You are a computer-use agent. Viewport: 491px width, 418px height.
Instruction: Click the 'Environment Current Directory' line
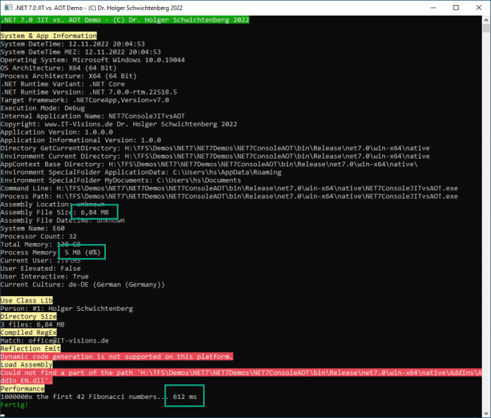(x=215, y=156)
